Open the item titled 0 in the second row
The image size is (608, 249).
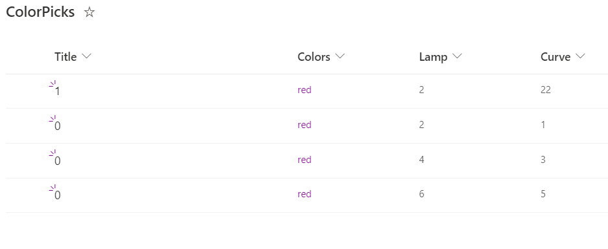[x=58, y=126]
